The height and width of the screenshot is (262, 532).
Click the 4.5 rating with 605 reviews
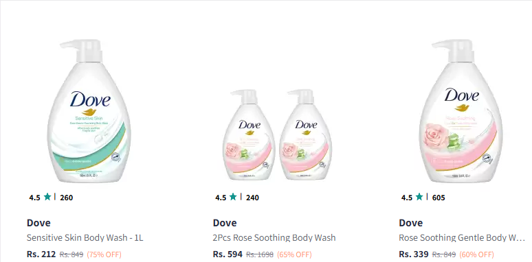coord(407,198)
